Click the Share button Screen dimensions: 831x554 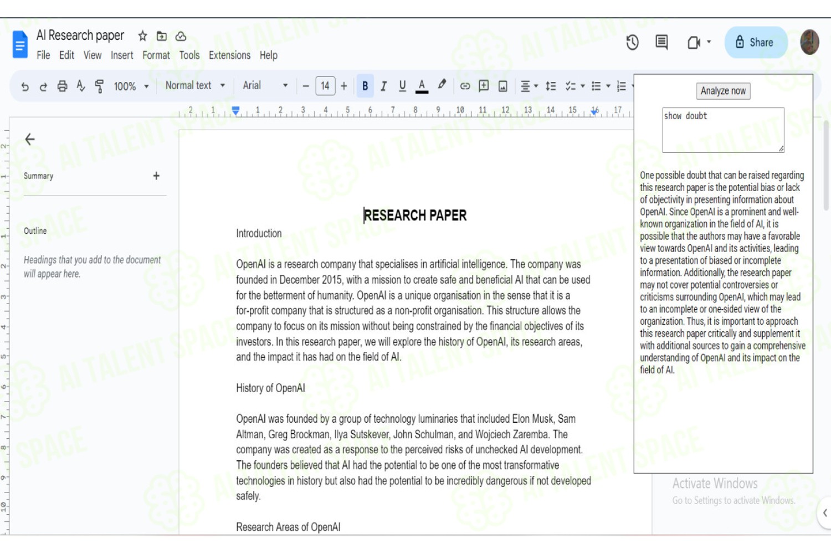(x=756, y=42)
